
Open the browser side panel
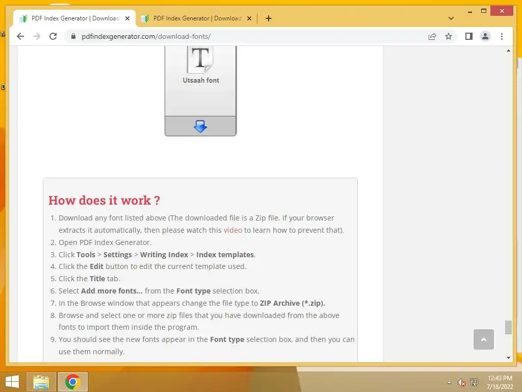click(469, 36)
